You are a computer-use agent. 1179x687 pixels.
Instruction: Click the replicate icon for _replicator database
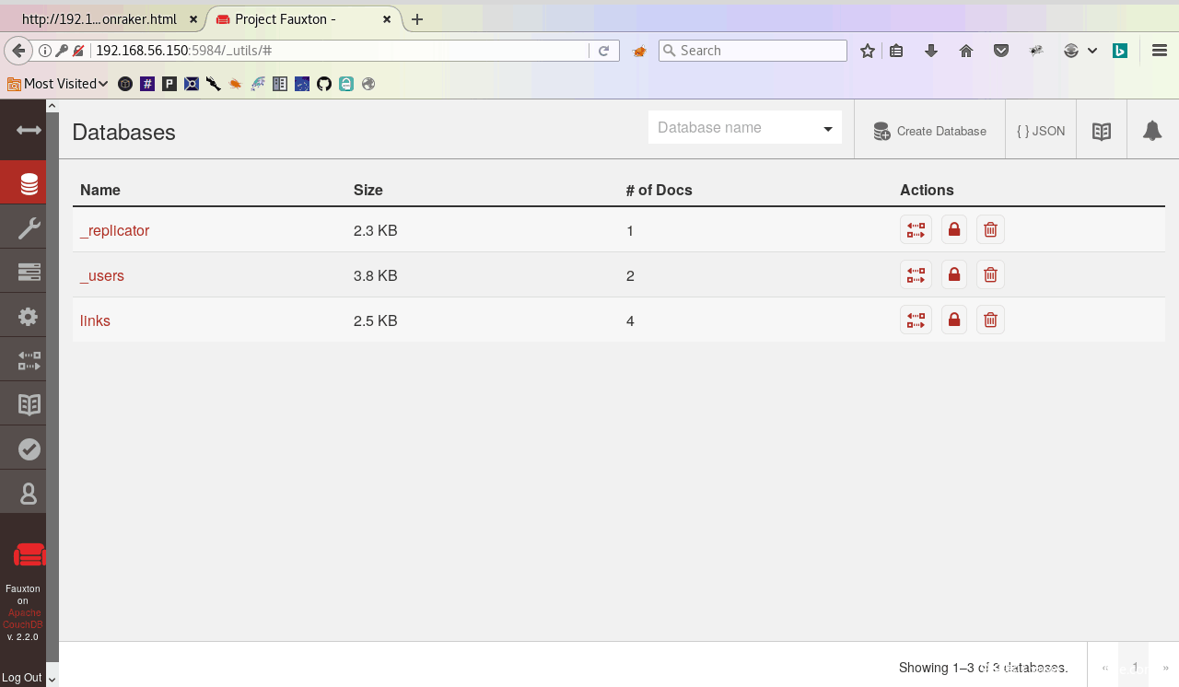point(916,230)
